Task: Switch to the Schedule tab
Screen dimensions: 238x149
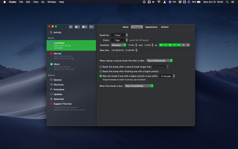Action: (137, 27)
